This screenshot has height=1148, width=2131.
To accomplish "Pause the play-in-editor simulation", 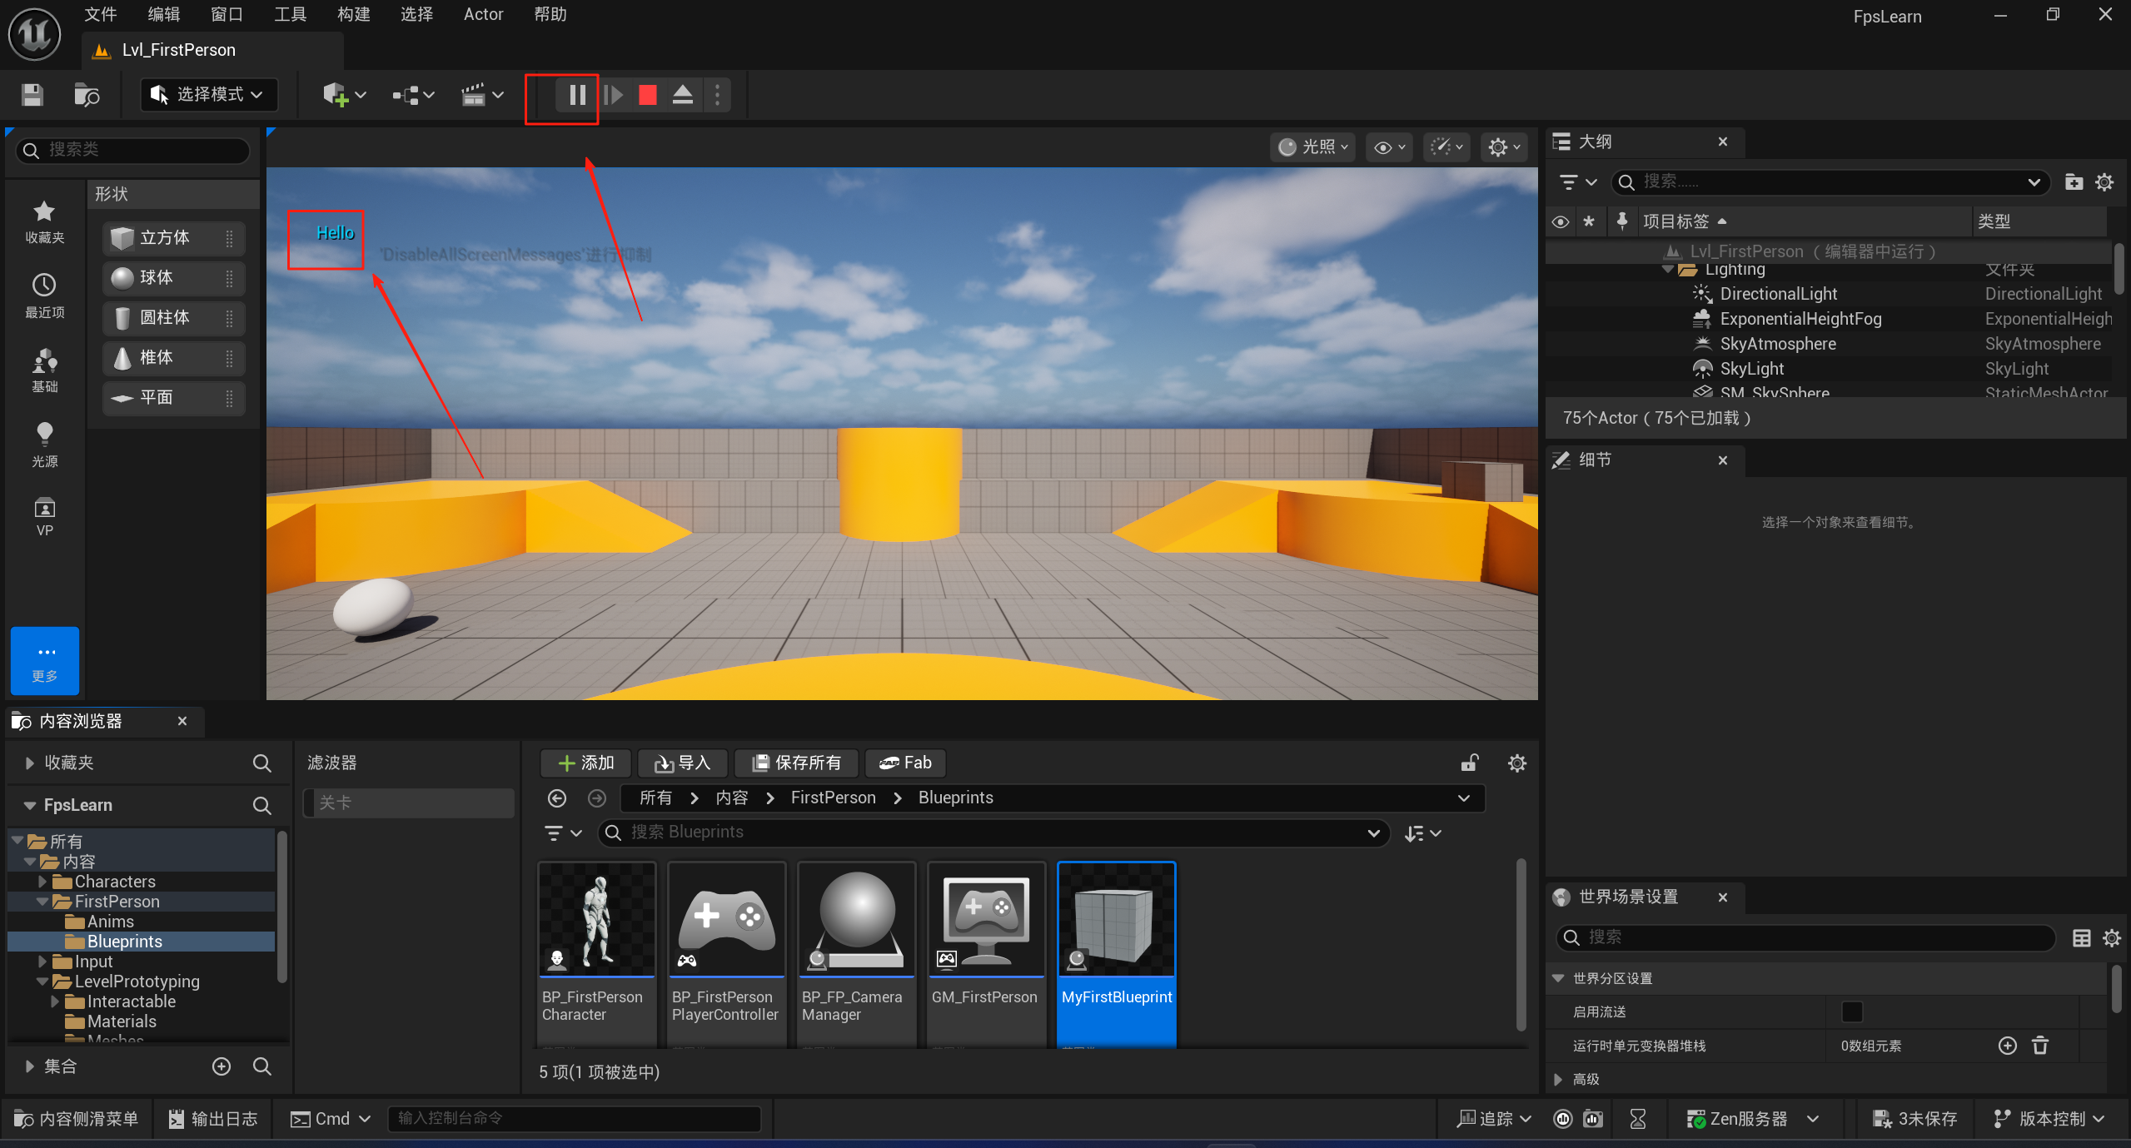I will (x=577, y=95).
